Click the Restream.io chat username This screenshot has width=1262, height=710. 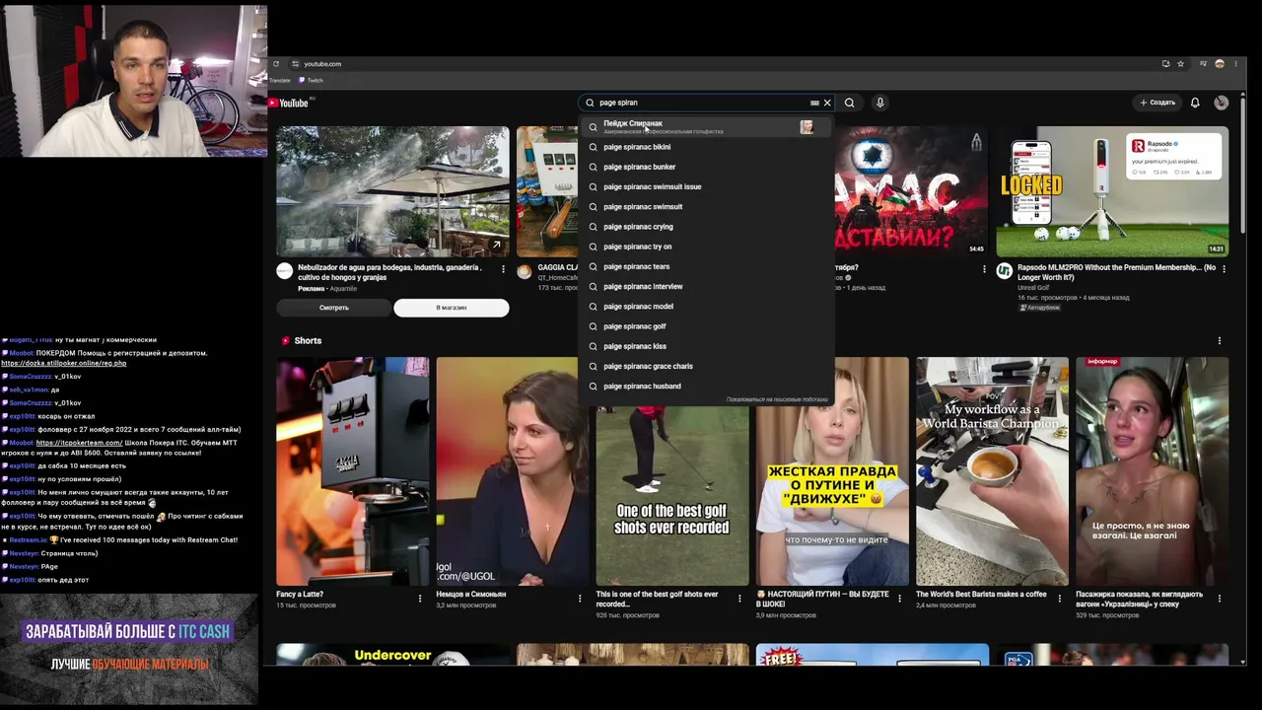tap(28, 540)
